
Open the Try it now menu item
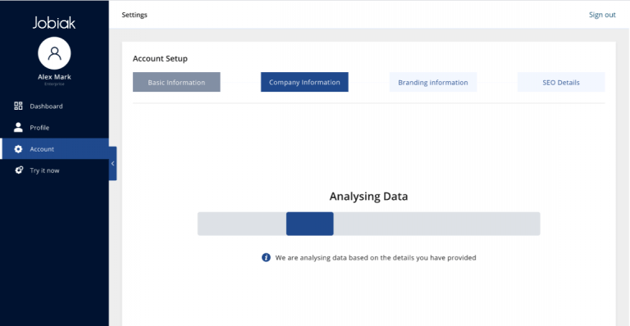(54, 170)
